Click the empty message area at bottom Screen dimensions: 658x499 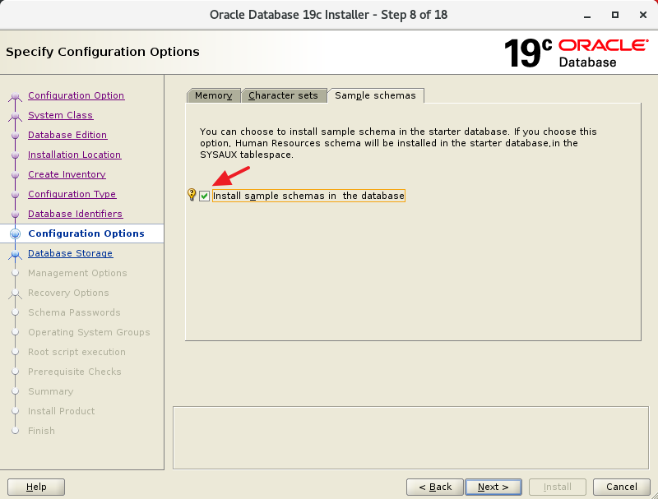click(x=410, y=438)
